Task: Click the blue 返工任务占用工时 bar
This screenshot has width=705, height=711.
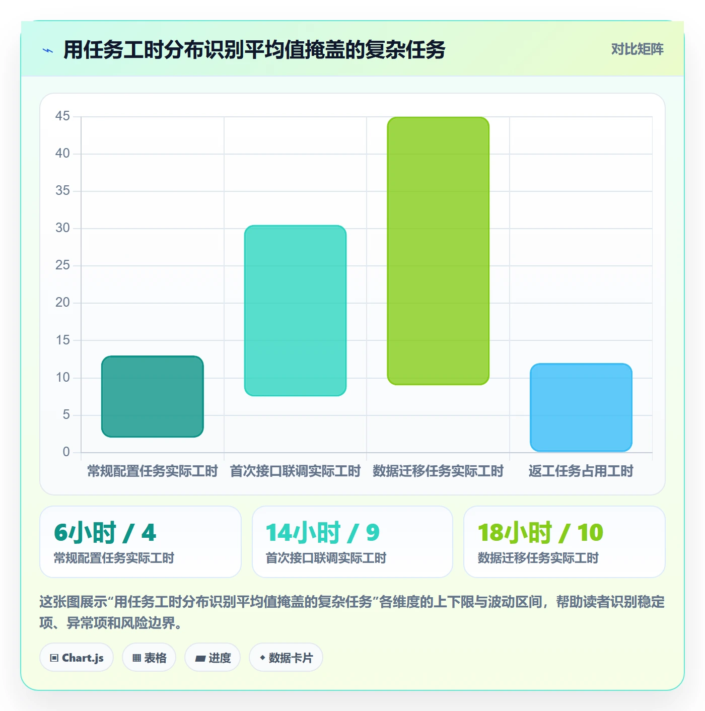Action: click(581, 407)
